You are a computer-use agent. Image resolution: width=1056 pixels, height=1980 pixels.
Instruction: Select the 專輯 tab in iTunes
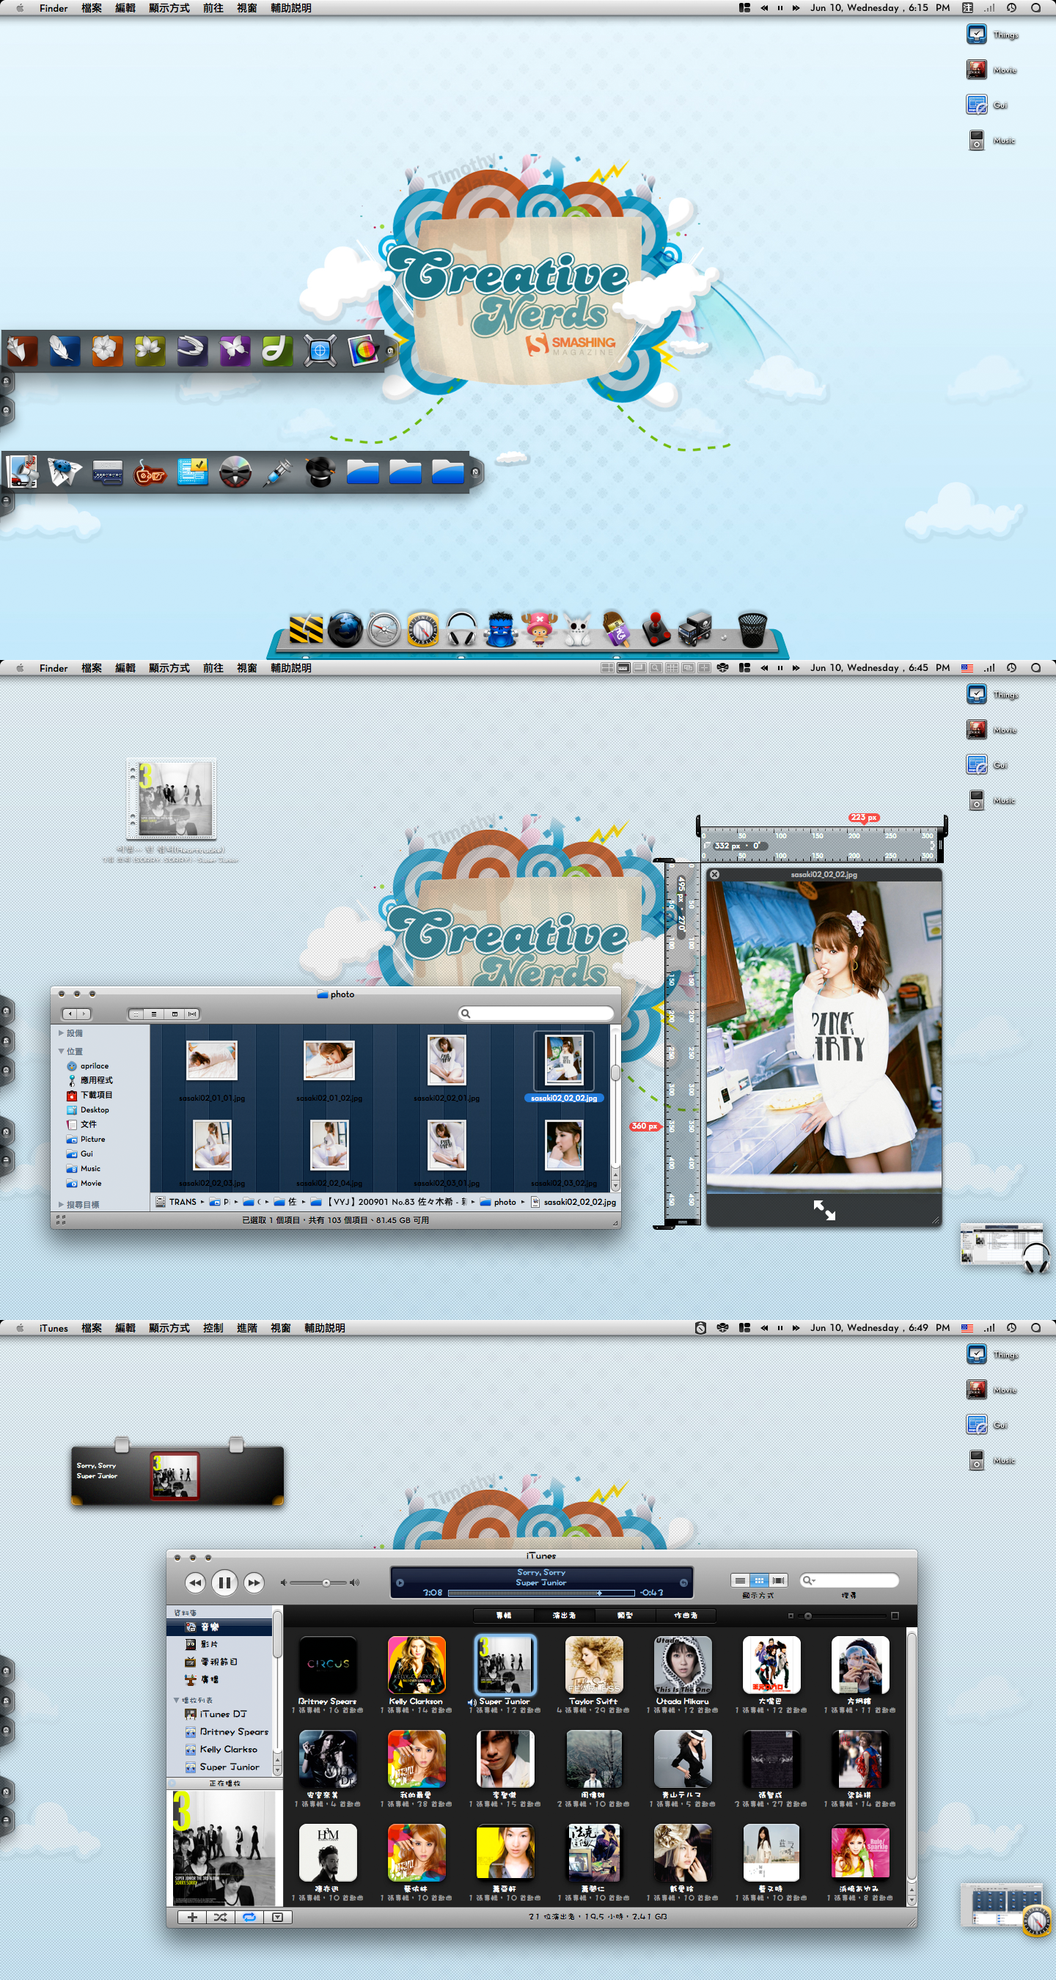coord(503,1616)
